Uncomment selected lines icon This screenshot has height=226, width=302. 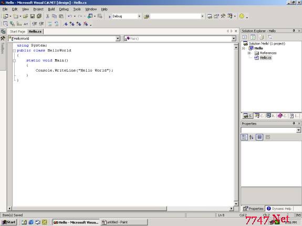click(x=56, y=24)
